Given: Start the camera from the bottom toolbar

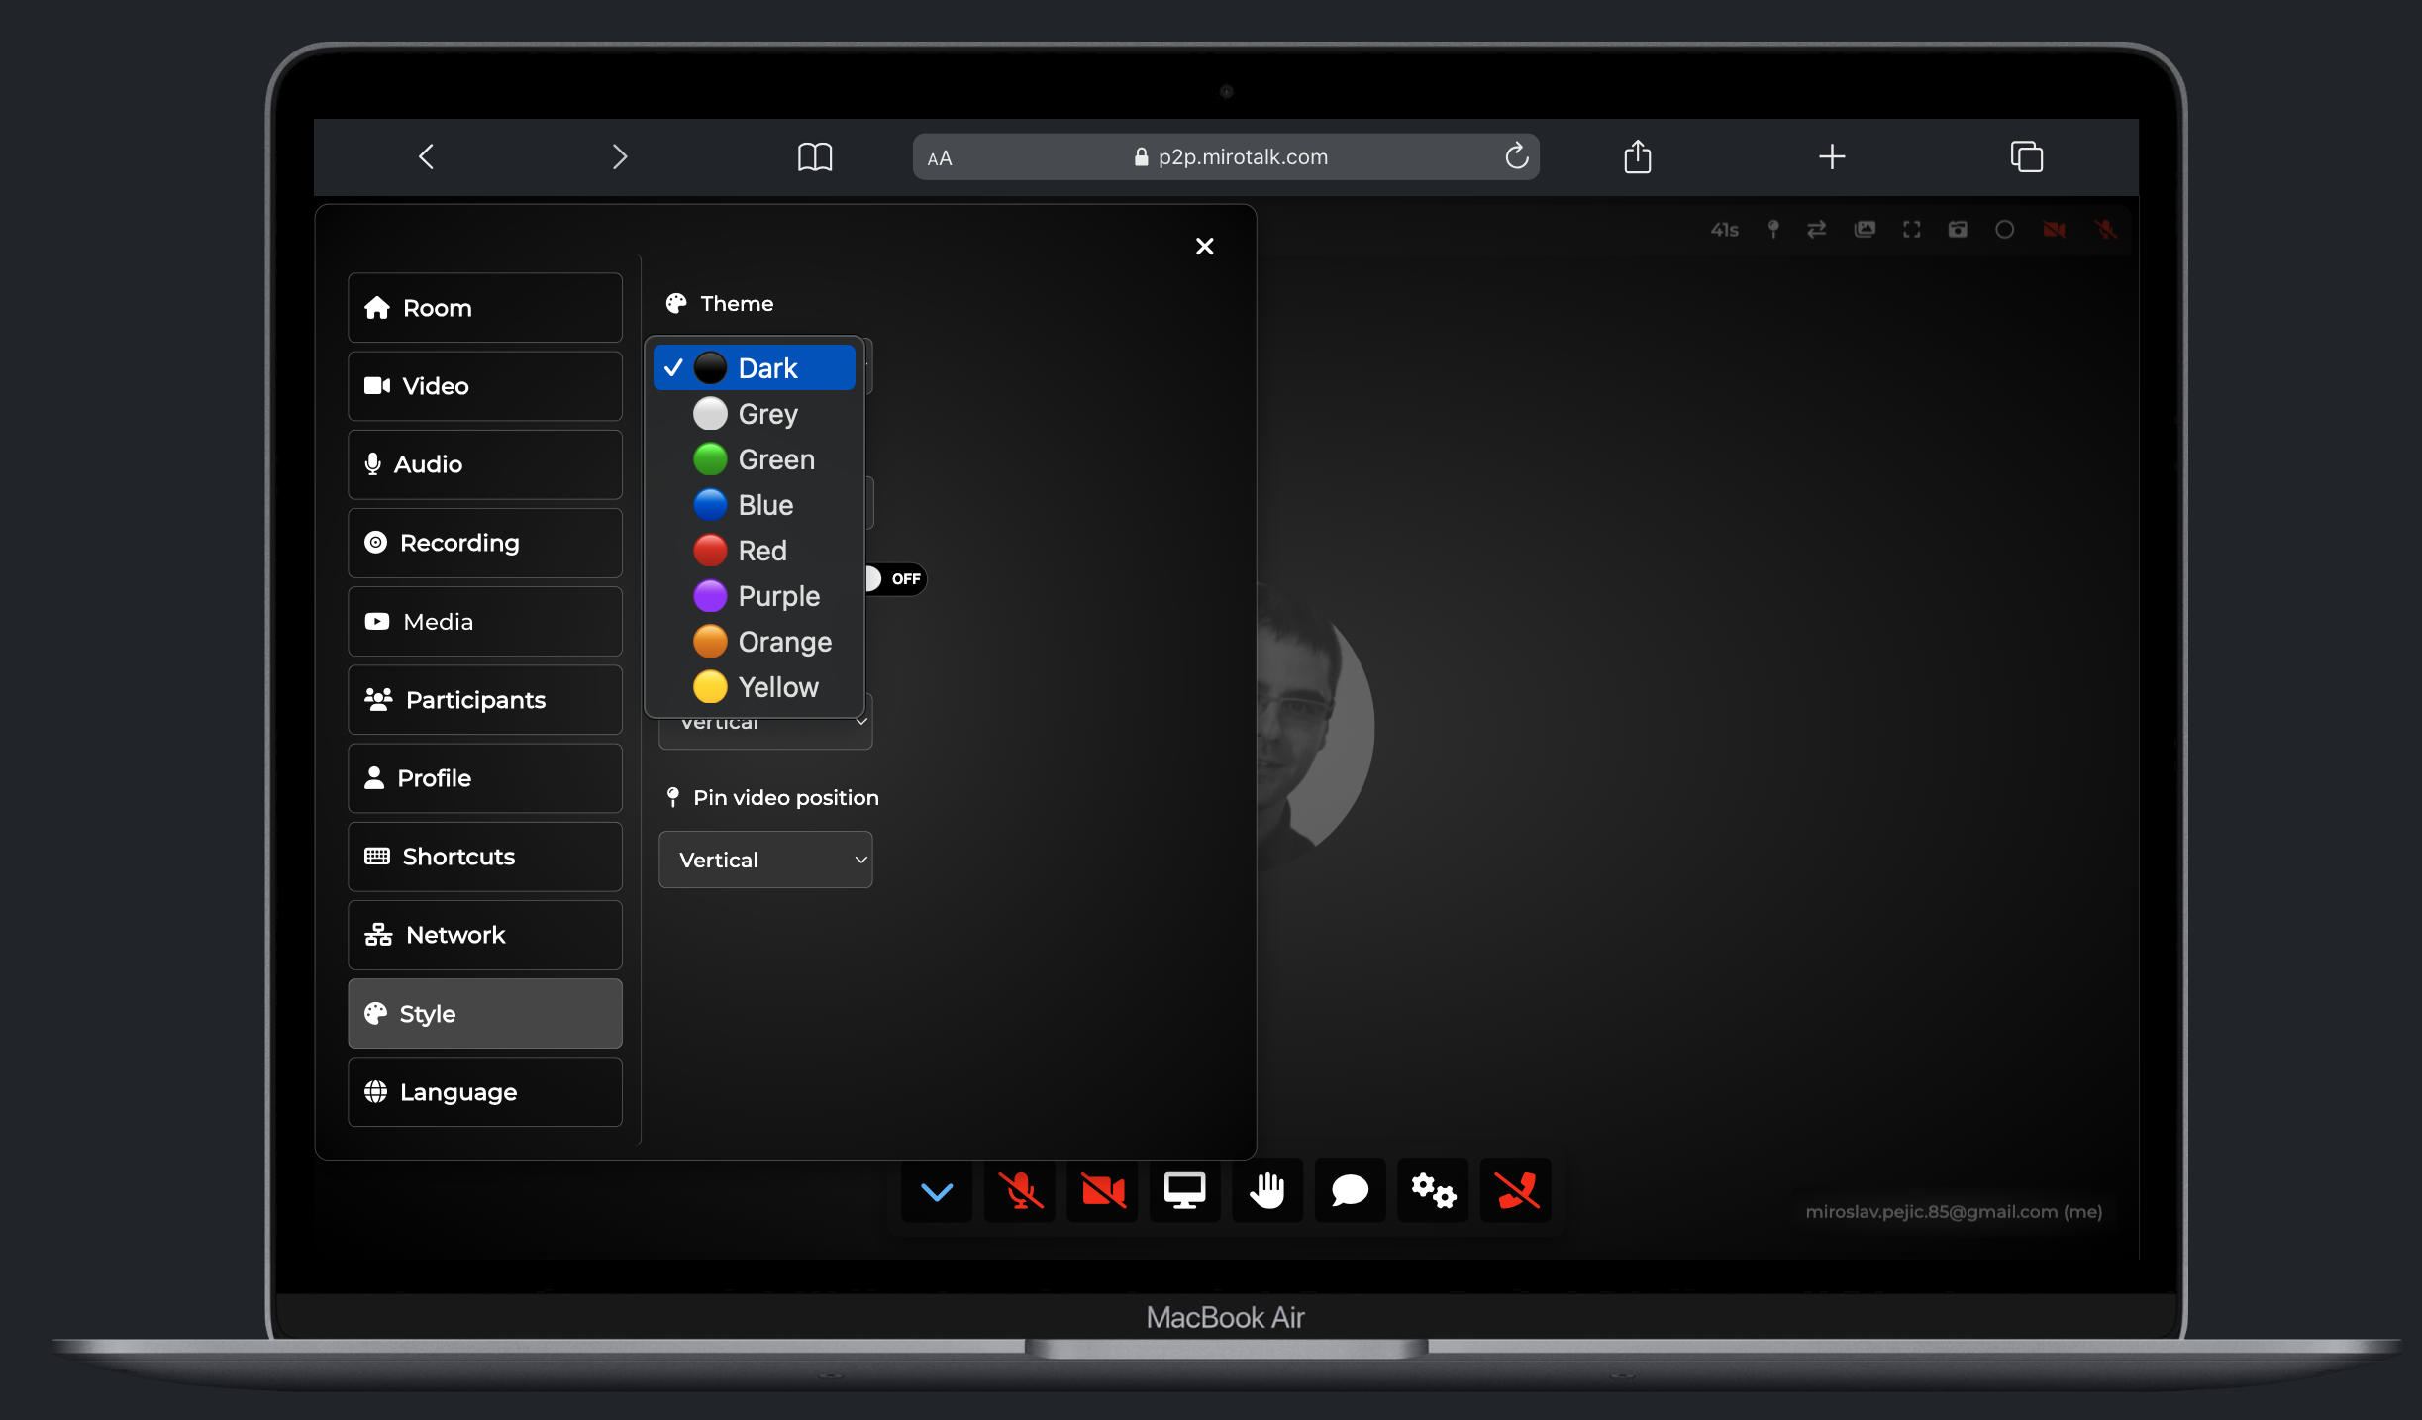Looking at the screenshot, I should click(x=1102, y=1191).
